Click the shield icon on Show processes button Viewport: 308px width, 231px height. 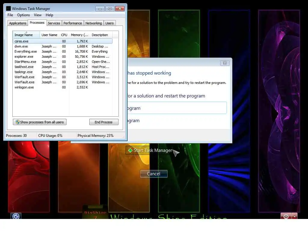17,122
